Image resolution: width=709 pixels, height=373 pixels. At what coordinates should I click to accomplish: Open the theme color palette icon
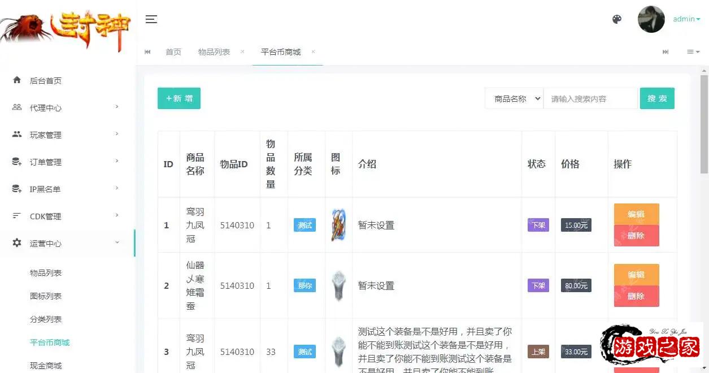pyautogui.click(x=617, y=19)
